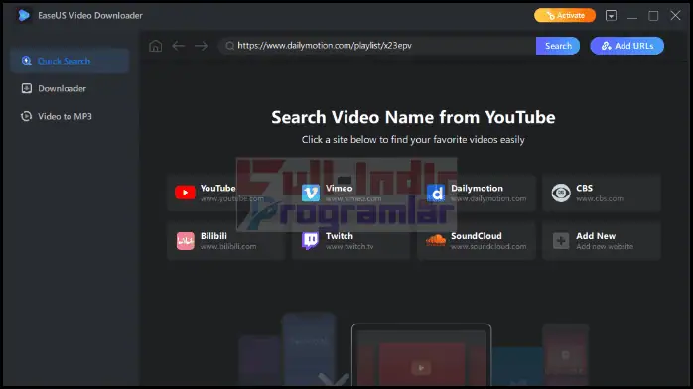This screenshot has height=389, width=693.
Task: Select the Twitch site tile
Action: tap(351, 240)
